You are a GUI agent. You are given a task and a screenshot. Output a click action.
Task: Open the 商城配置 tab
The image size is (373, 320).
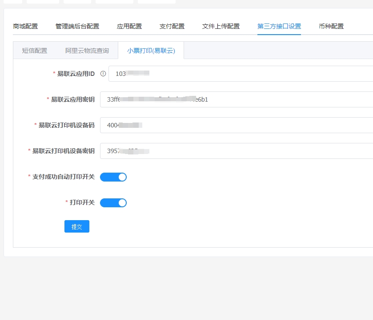[25, 26]
